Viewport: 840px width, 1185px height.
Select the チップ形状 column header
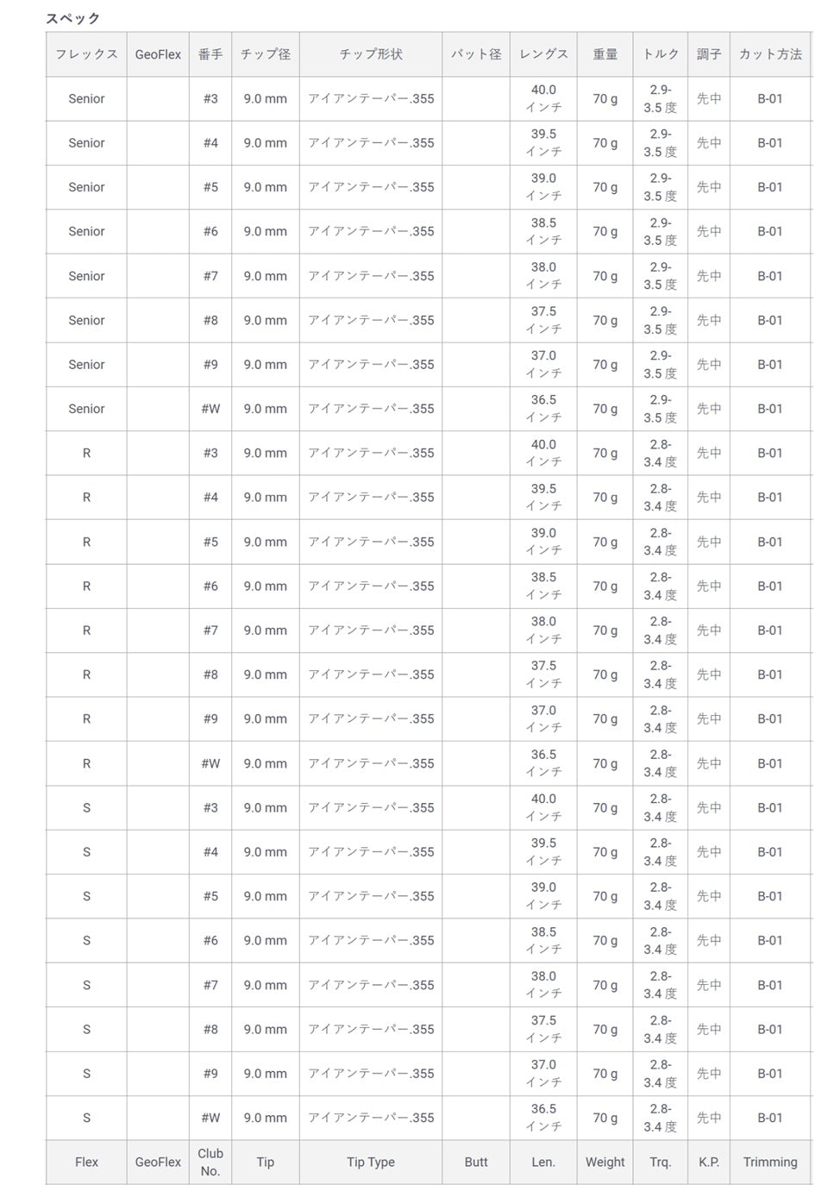click(x=371, y=54)
